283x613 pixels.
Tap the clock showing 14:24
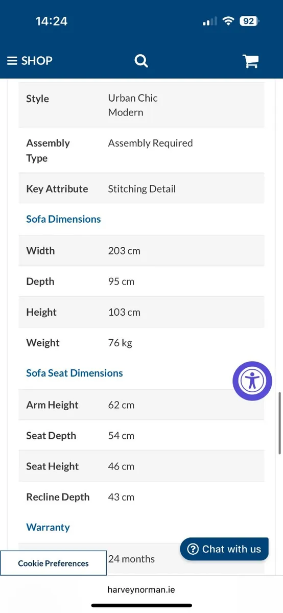tap(52, 21)
